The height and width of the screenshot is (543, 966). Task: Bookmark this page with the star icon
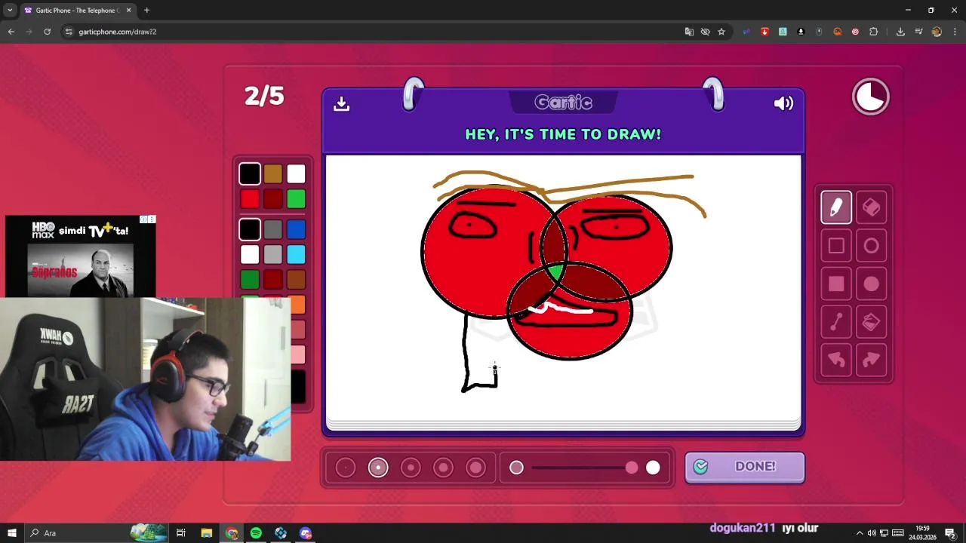tap(721, 32)
